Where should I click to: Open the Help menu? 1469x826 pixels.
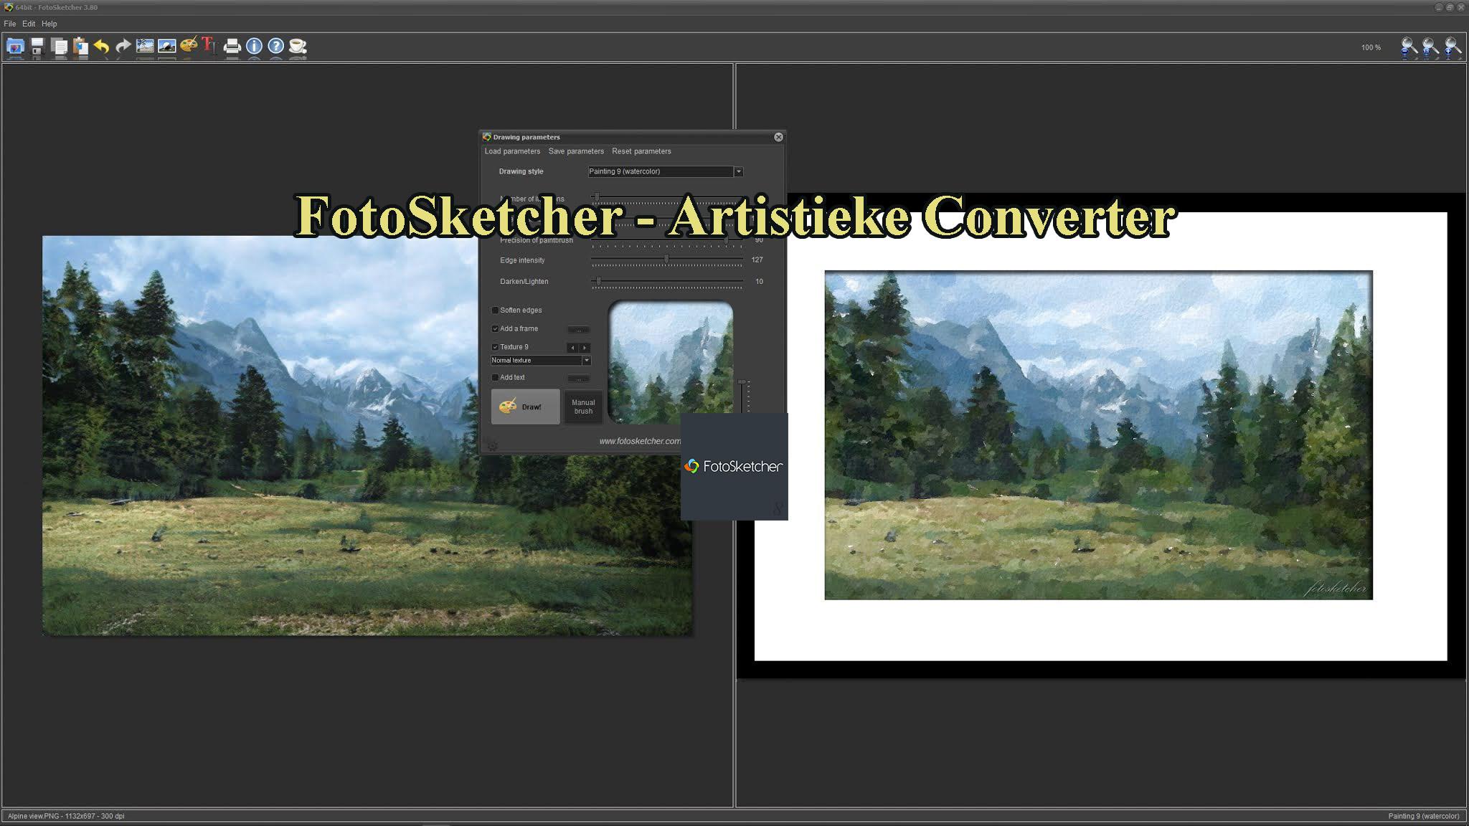click(49, 24)
